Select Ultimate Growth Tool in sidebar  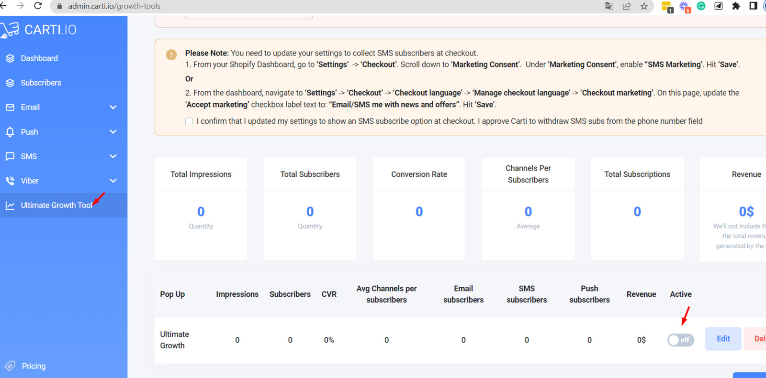pos(56,205)
